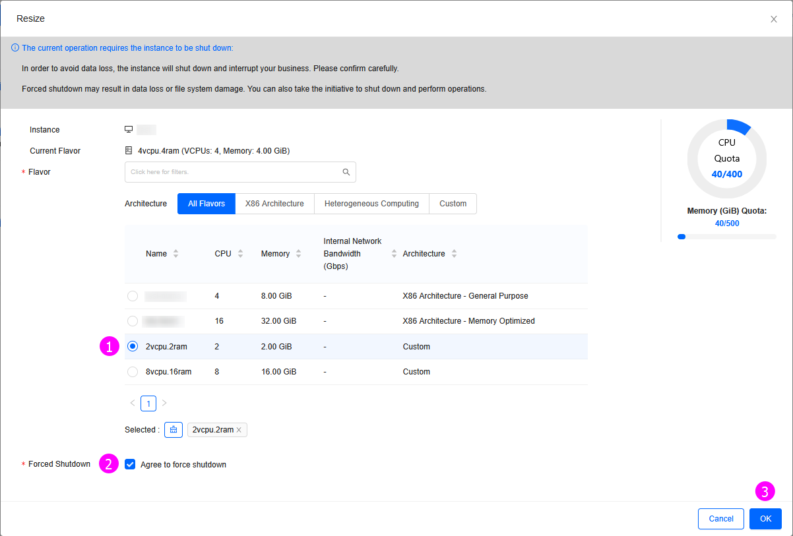Click page 1 in the pagination

click(x=148, y=403)
